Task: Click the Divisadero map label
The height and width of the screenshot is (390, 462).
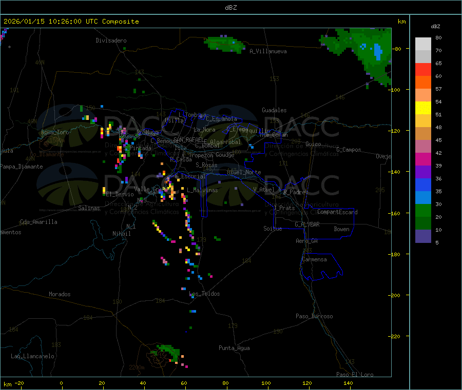Action: pyautogui.click(x=111, y=40)
